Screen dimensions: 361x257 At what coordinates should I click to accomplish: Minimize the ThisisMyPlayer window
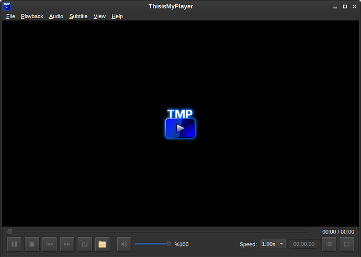[x=335, y=7]
